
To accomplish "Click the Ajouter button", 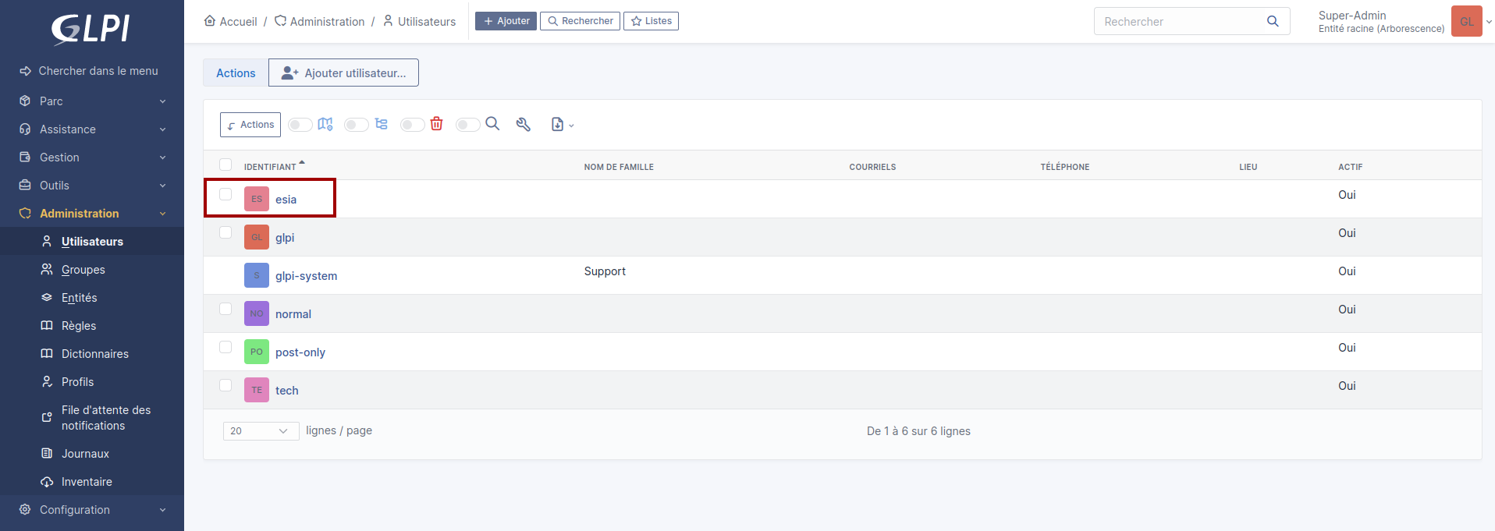I will pyautogui.click(x=506, y=21).
